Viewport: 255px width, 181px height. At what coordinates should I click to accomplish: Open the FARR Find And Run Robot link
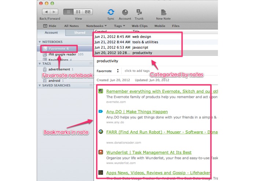point(162,132)
